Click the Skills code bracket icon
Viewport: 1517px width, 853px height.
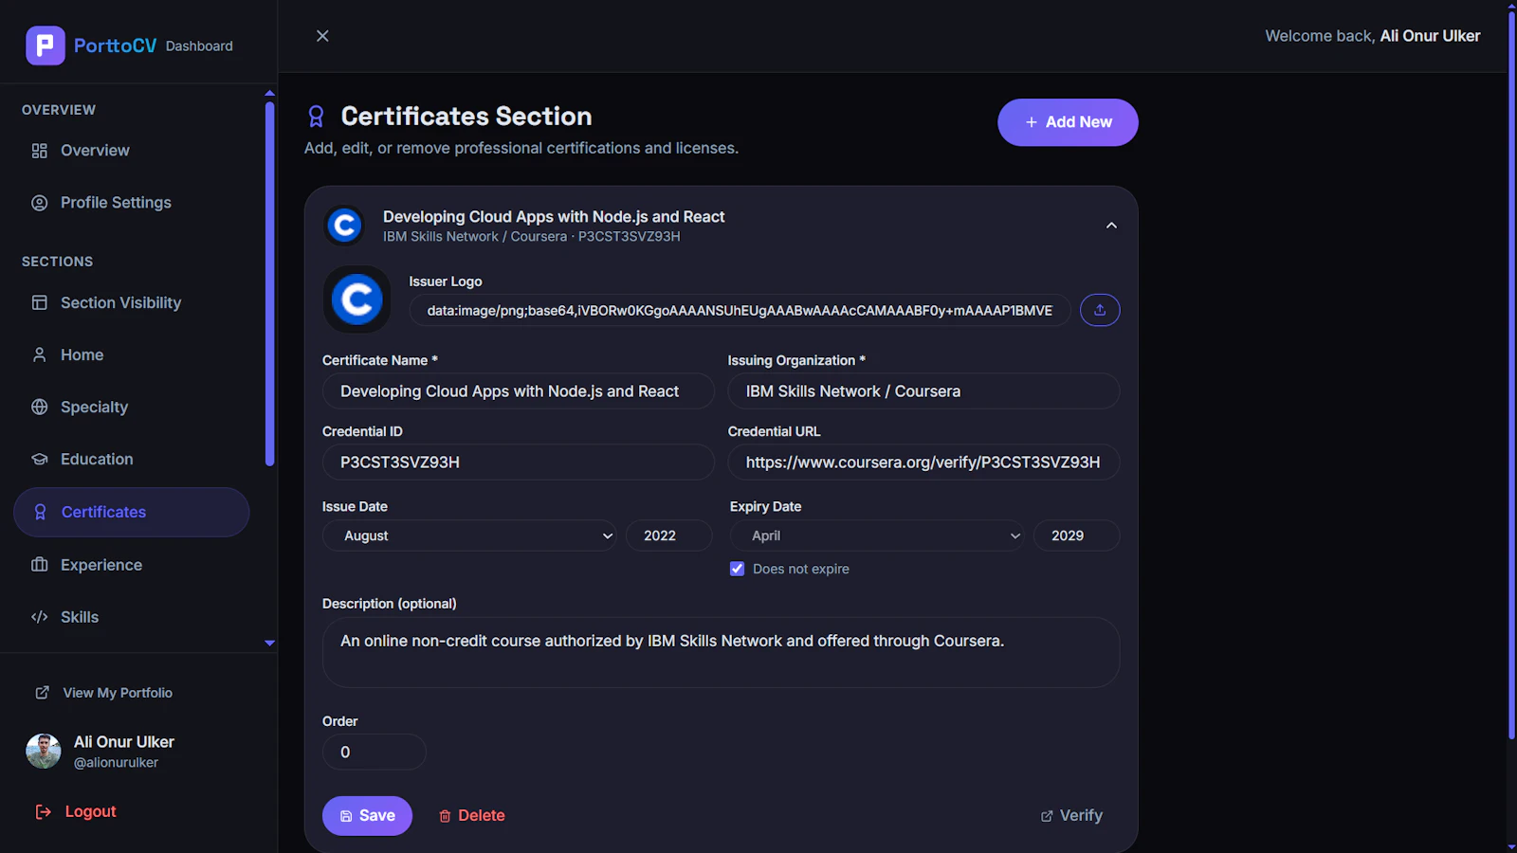tap(40, 617)
